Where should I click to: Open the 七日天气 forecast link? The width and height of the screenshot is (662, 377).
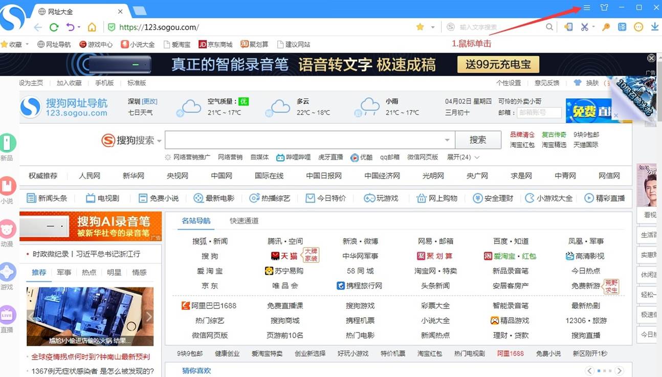[140, 113]
